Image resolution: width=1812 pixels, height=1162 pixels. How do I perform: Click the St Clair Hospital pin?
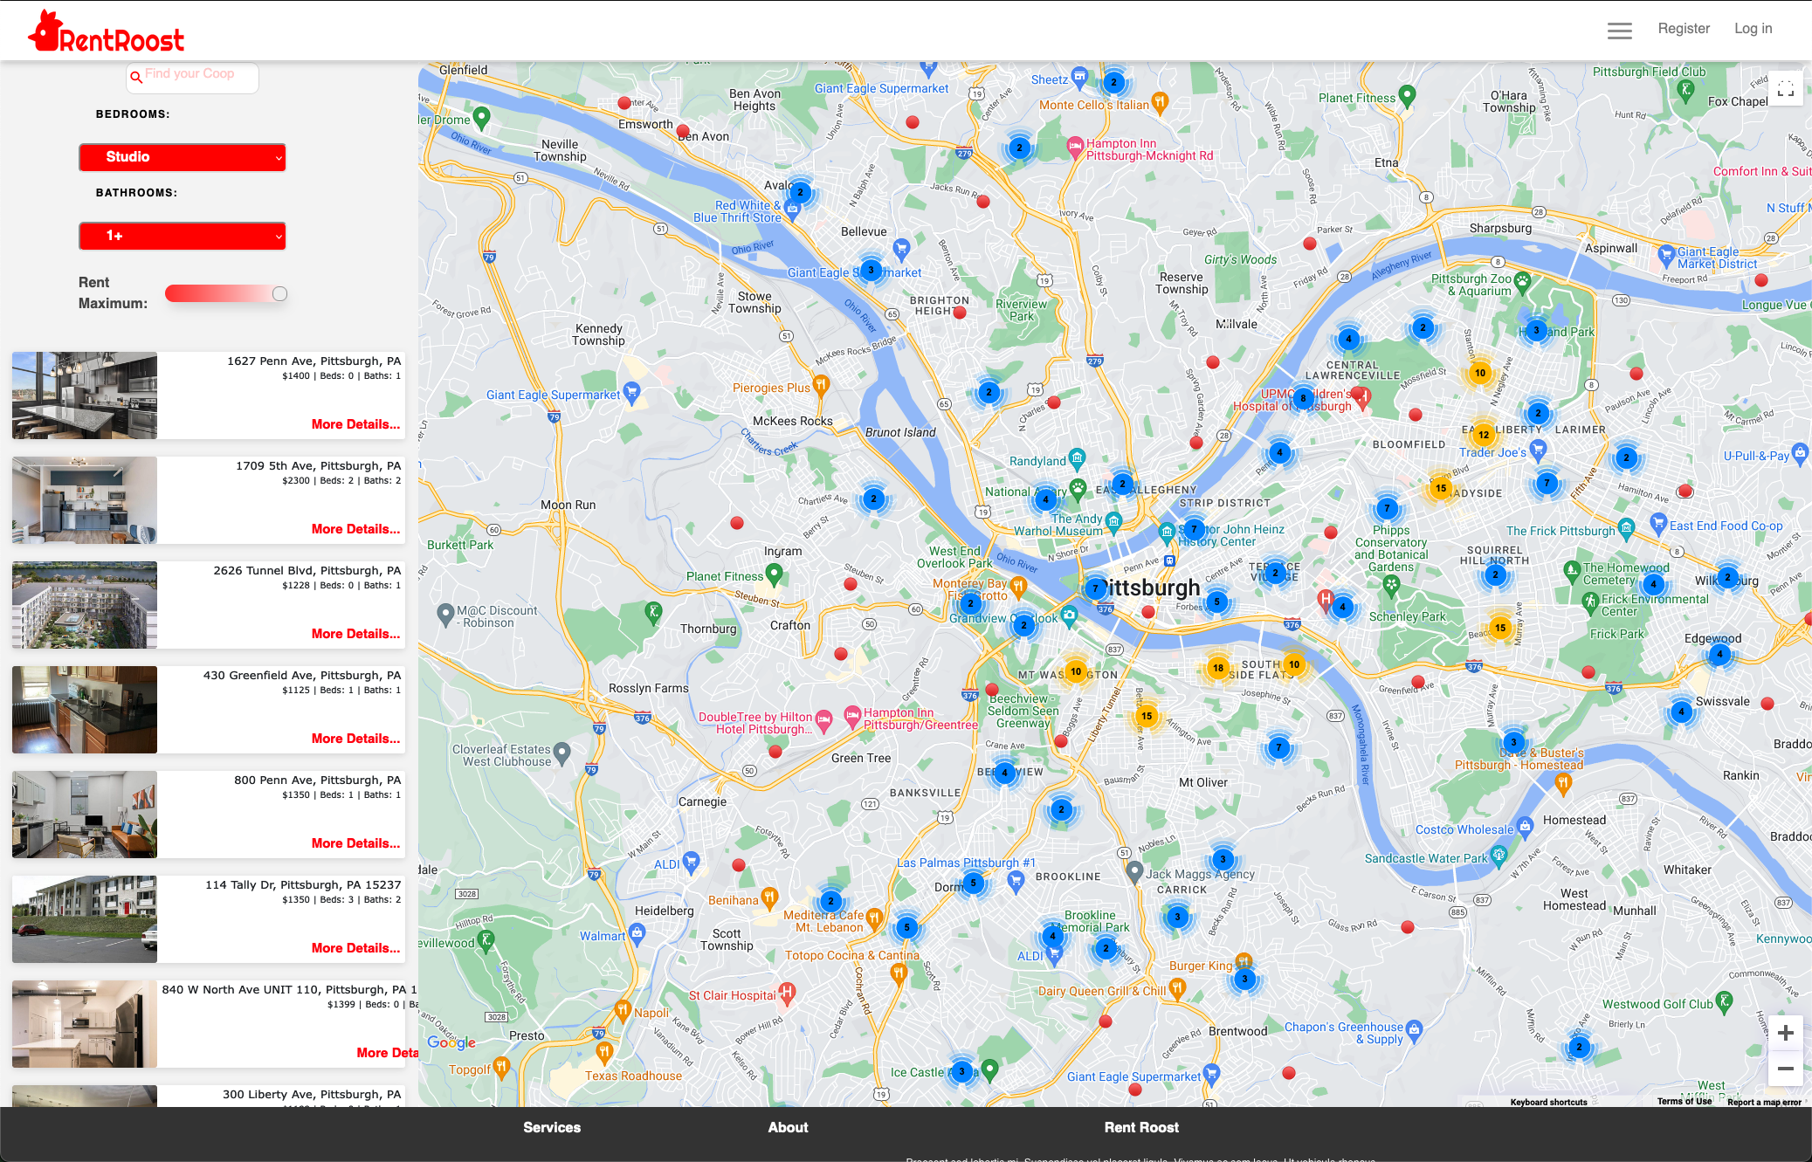[787, 992]
